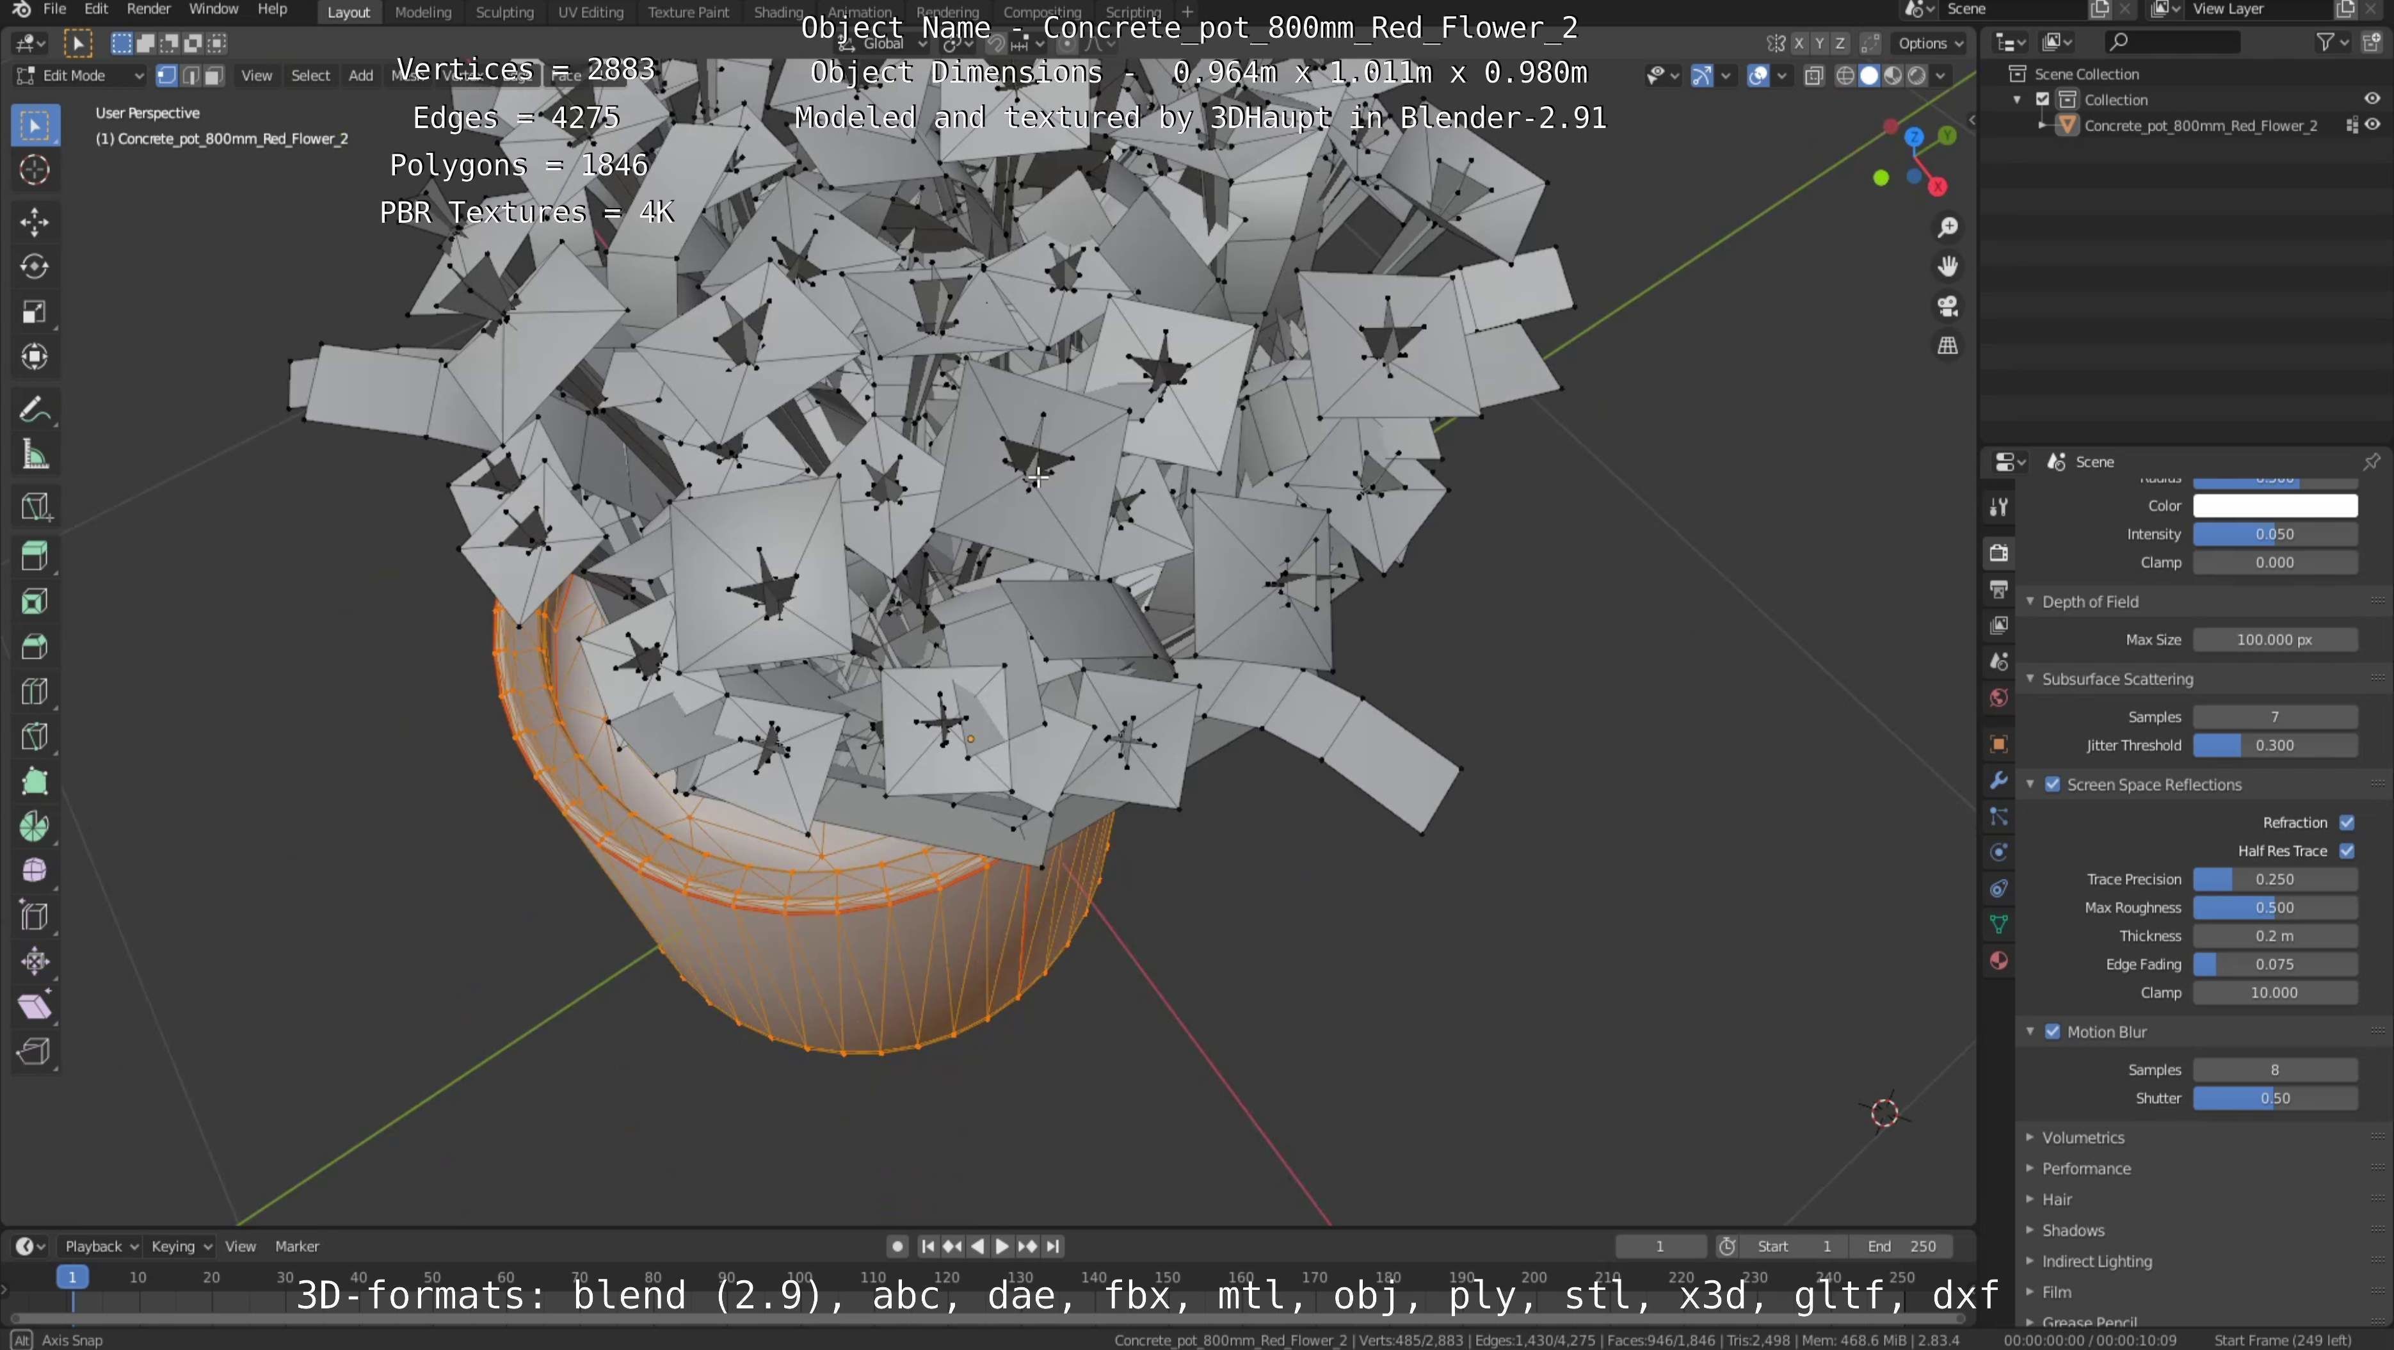
Task: Select the Edge Slide tool
Action: pyautogui.click(x=35, y=916)
